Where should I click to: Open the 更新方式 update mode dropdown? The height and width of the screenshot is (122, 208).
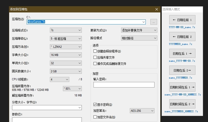(x=139, y=30)
